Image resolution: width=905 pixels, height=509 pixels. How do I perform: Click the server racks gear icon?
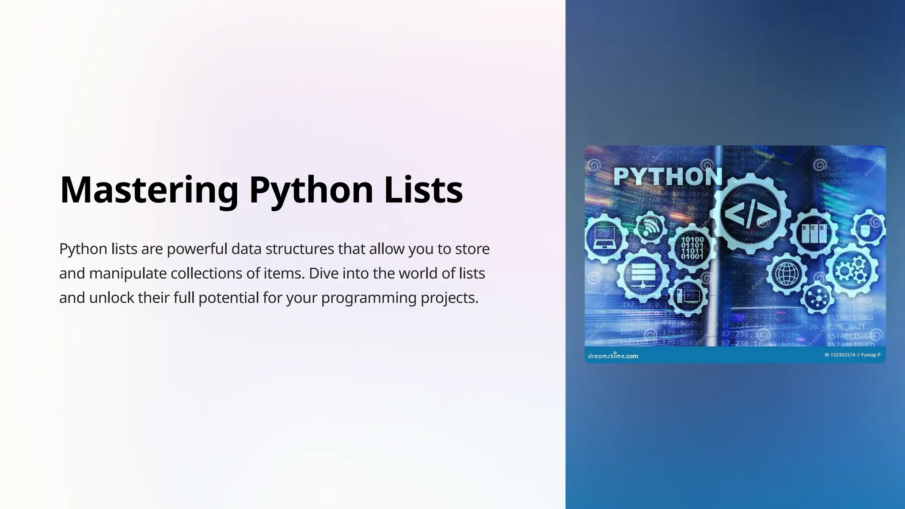tap(814, 234)
